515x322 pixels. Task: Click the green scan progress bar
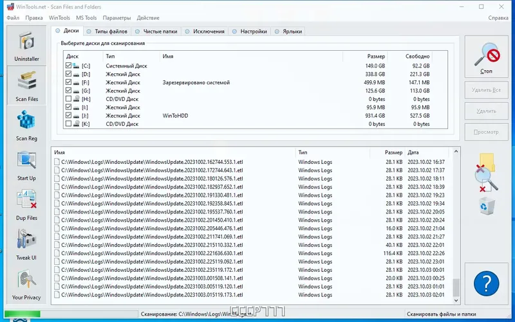23,314
